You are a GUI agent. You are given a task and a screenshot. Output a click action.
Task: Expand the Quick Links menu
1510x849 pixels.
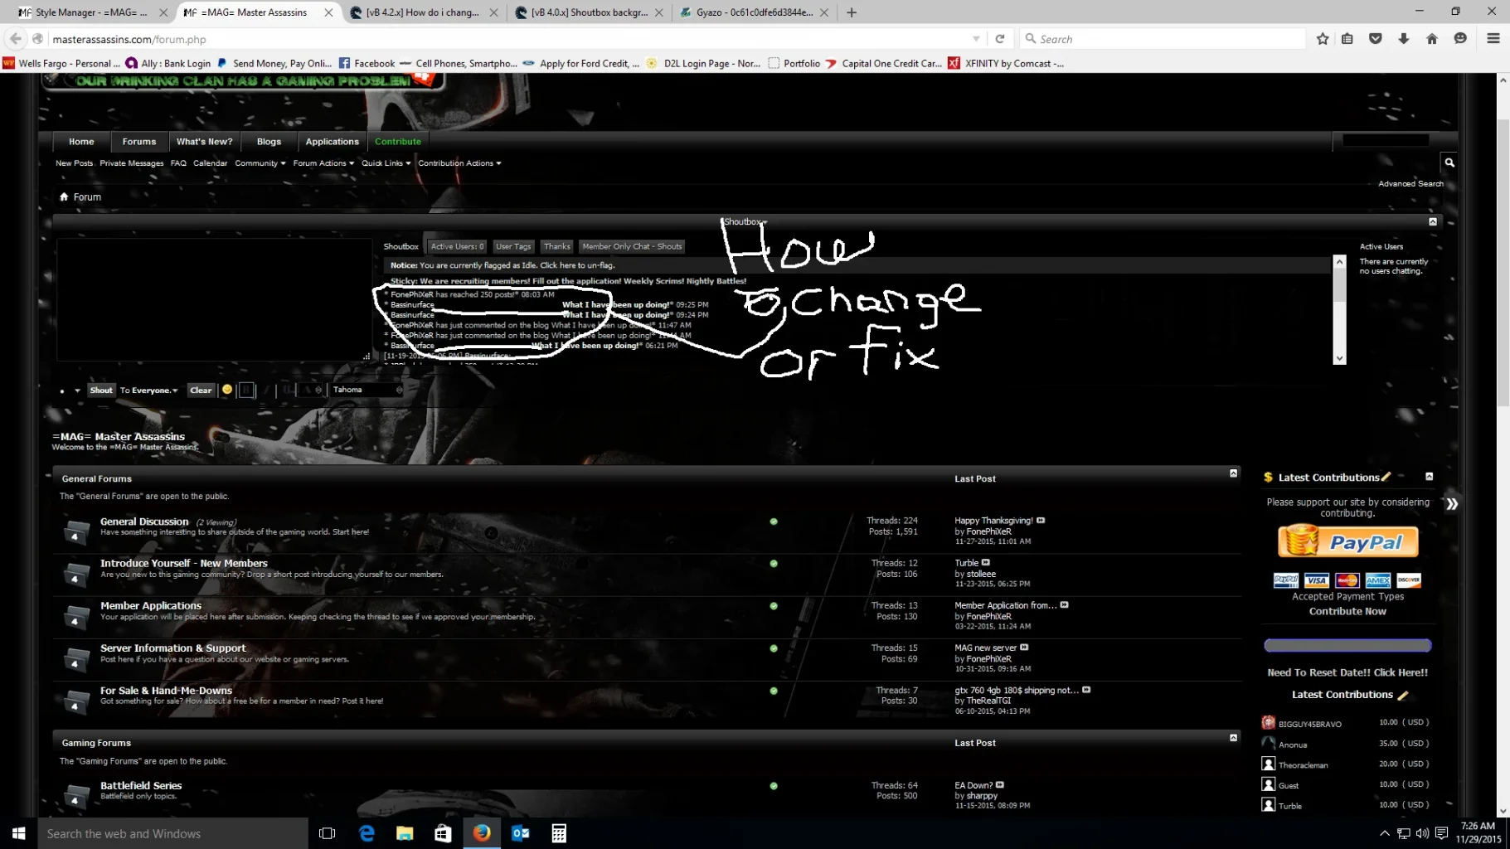pyautogui.click(x=386, y=163)
